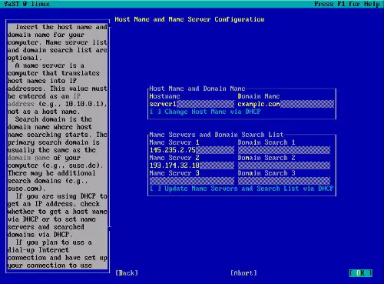Go back with the Back button
The image size is (384, 284).
(x=127, y=273)
